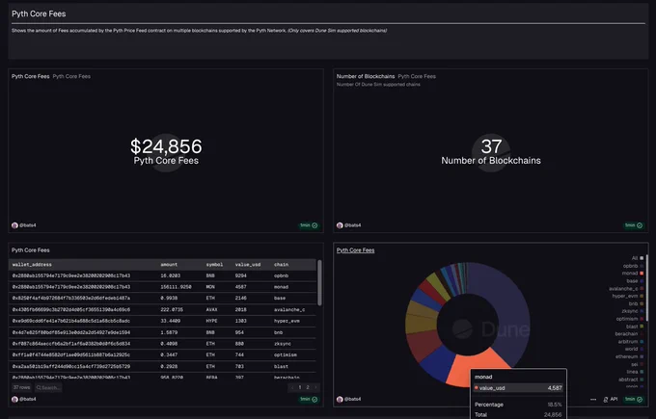Select page 1 of the fees table

click(300, 387)
